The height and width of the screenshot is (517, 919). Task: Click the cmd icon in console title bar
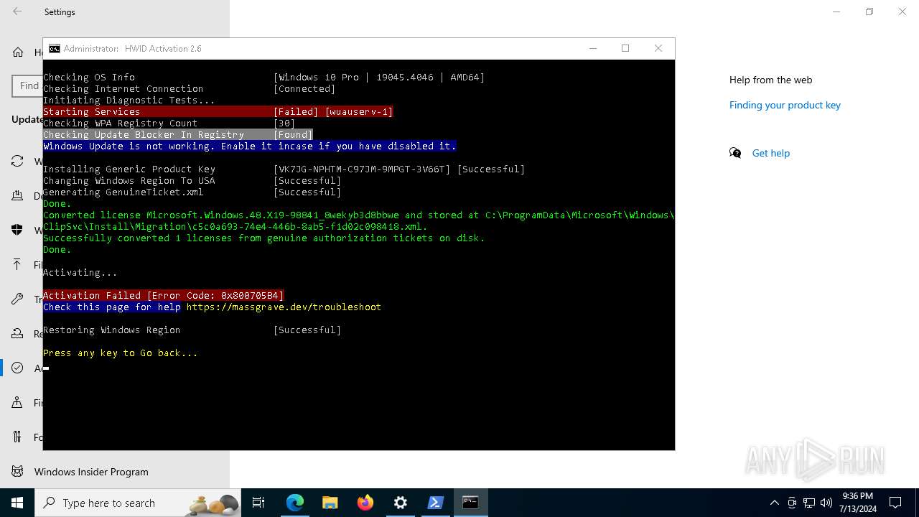[55, 48]
